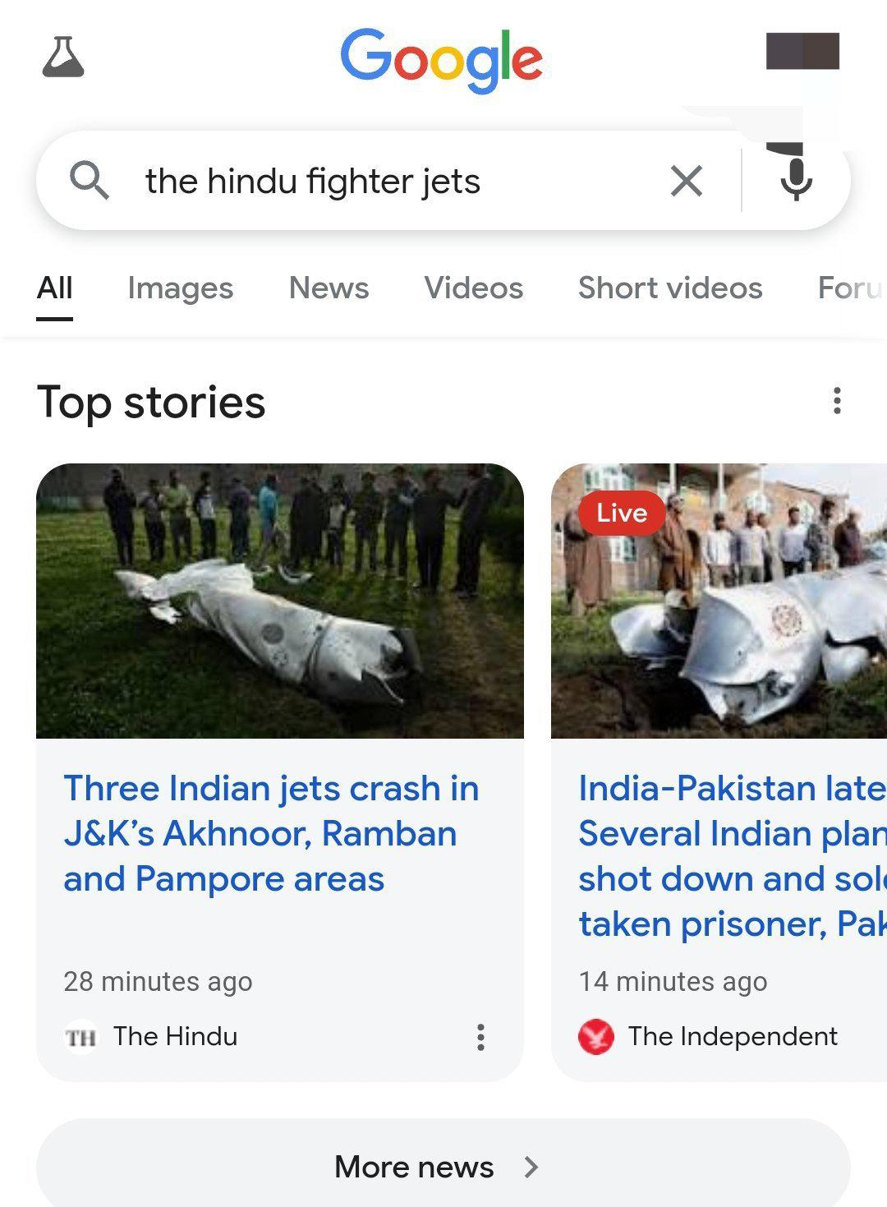Open Search Labs flask icon
887x1207 pixels.
(63, 57)
